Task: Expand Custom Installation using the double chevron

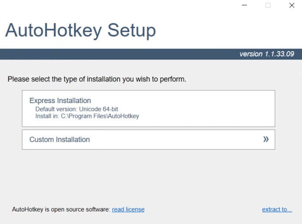Action: coord(266,140)
